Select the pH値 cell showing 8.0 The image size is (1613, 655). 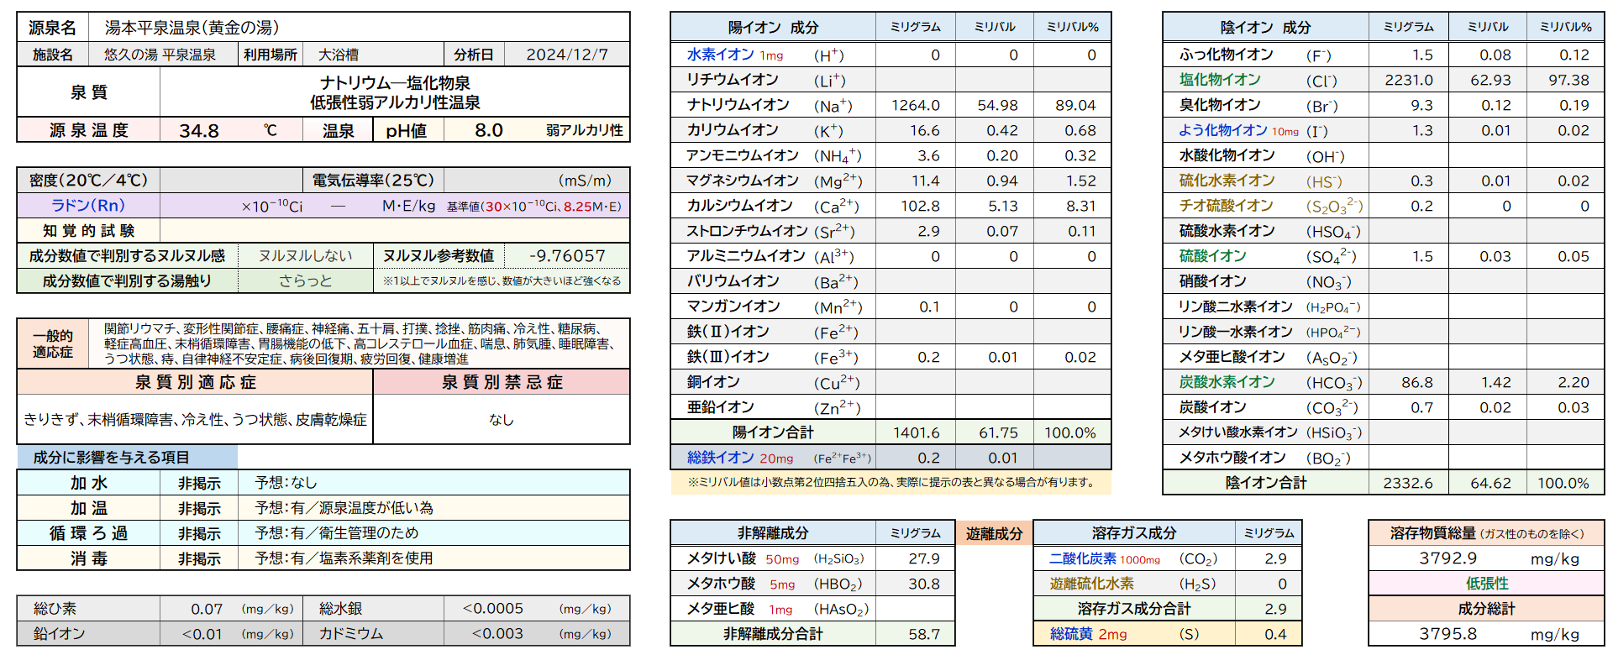point(488,130)
